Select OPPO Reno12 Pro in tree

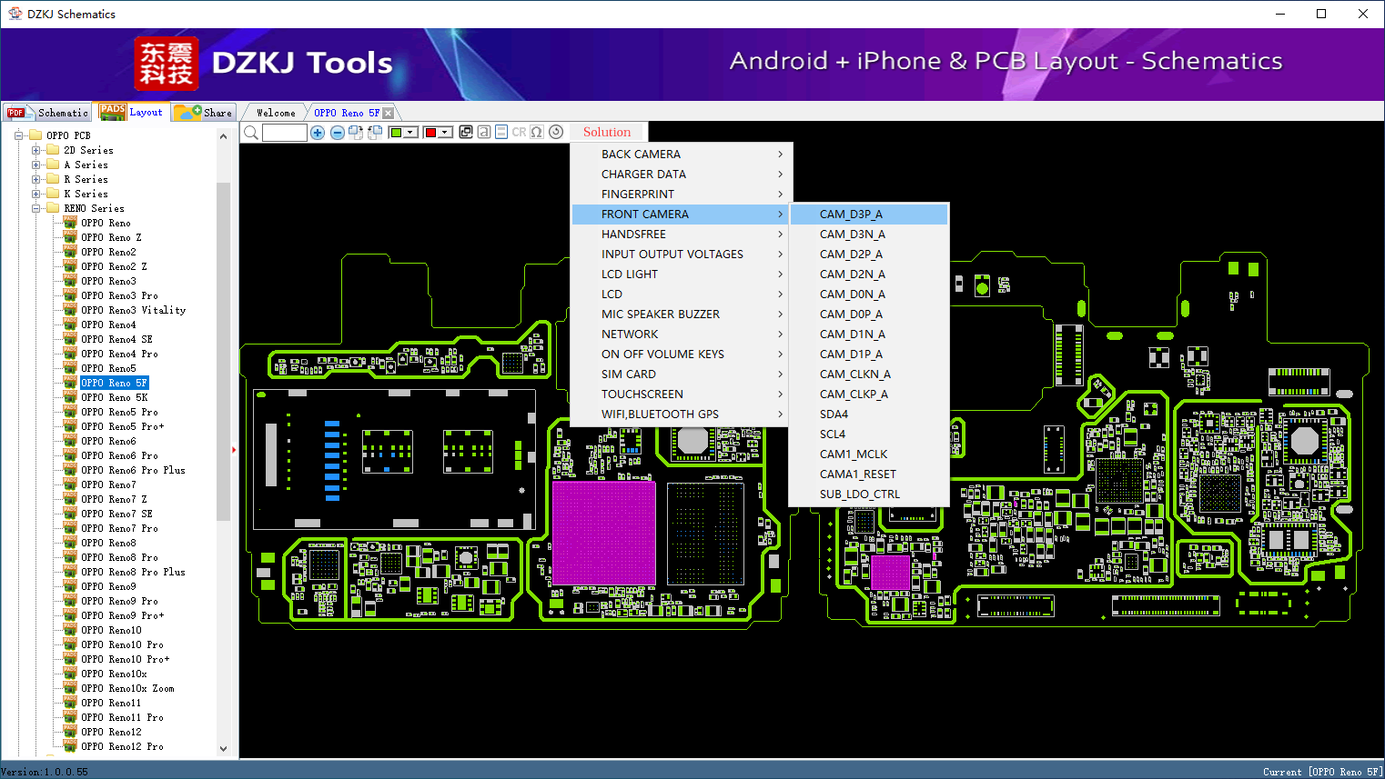[x=122, y=746]
